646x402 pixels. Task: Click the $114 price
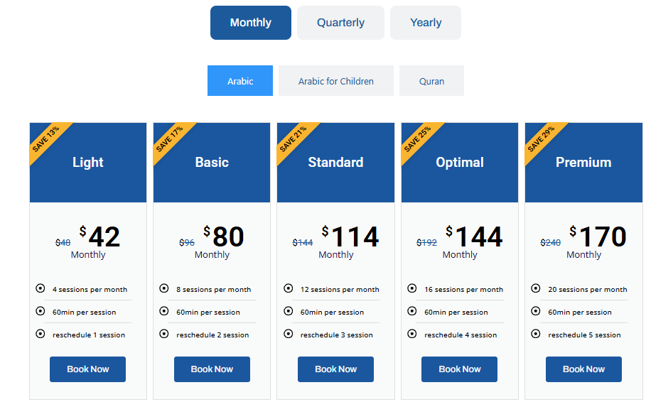(x=350, y=237)
